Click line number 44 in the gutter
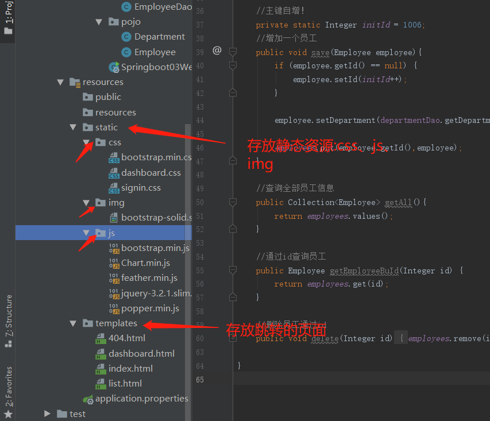Screen dimensions: 490x421 (200, 121)
